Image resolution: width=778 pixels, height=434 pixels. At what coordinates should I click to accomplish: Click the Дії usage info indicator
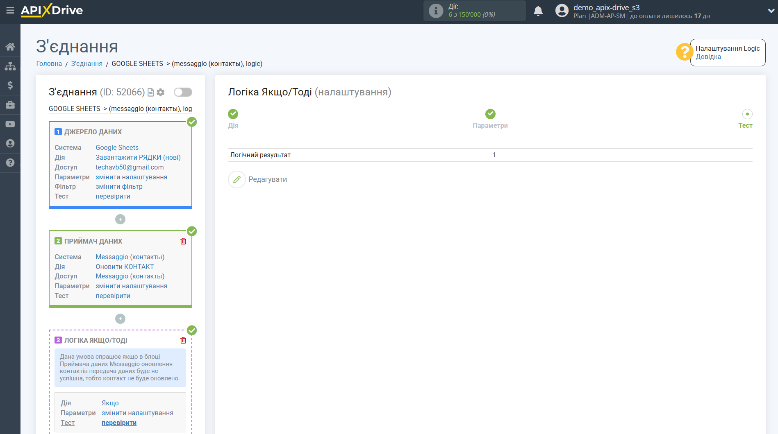pyautogui.click(x=474, y=11)
